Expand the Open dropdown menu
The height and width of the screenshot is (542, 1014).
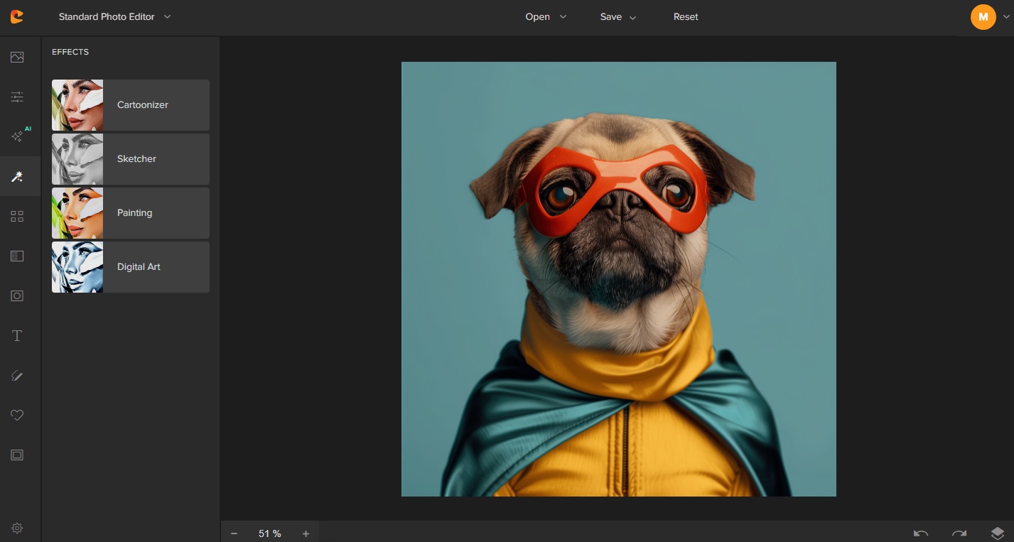(x=545, y=17)
